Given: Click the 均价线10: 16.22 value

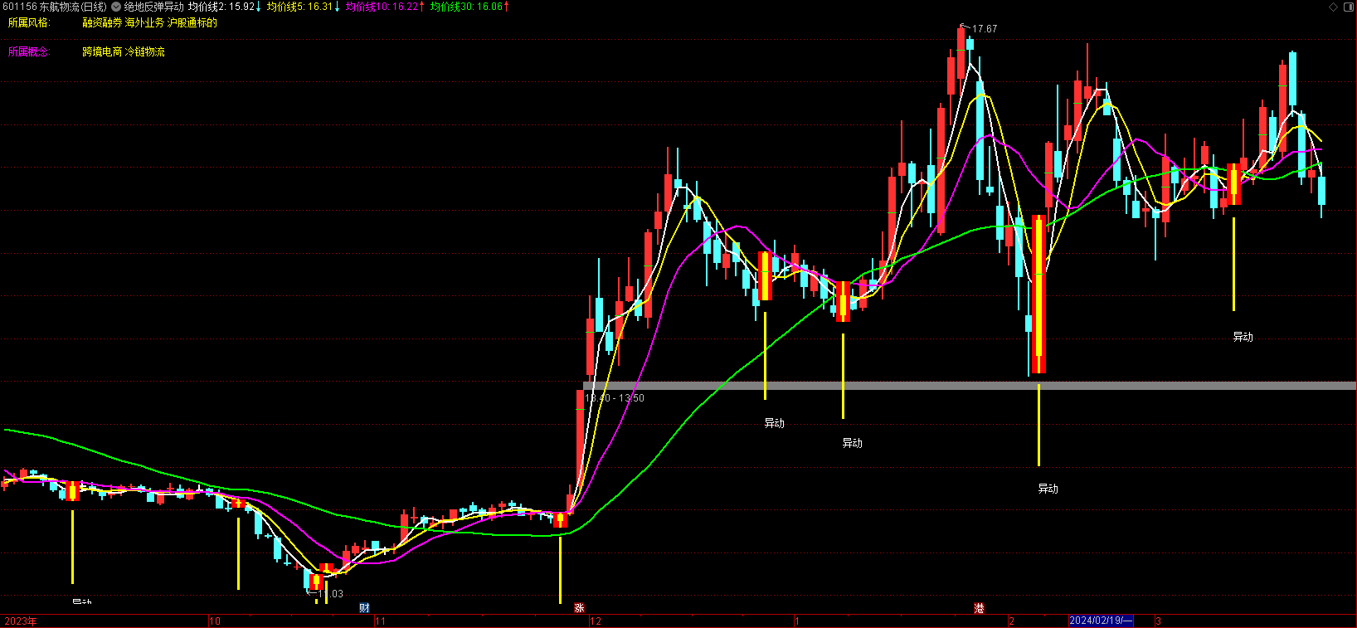Looking at the screenshot, I should coord(382,7).
